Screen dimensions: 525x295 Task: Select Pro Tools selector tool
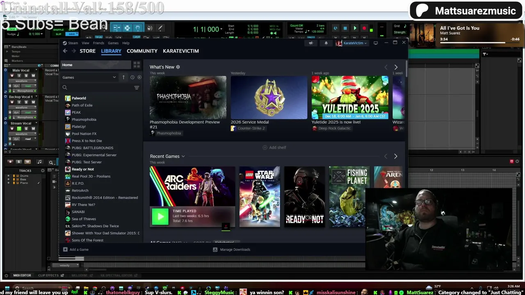(127, 28)
